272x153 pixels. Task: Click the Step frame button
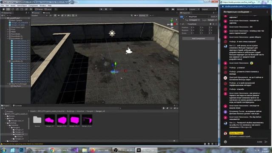[x=110, y=9]
